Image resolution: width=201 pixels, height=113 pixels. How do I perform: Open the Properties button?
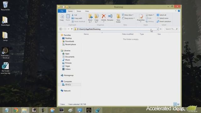click(x=141, y=18)
